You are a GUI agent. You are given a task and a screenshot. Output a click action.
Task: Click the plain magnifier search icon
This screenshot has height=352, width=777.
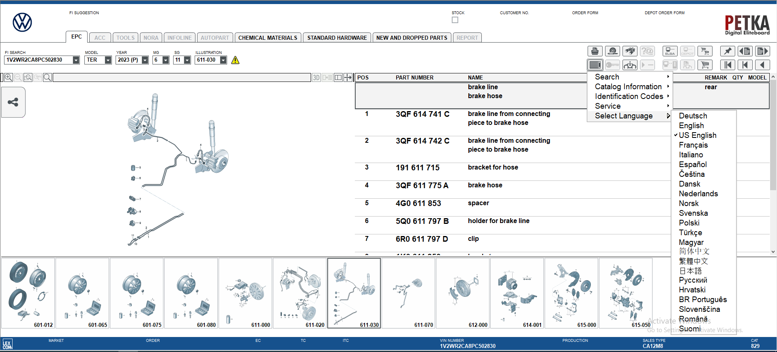pos(47,77)
